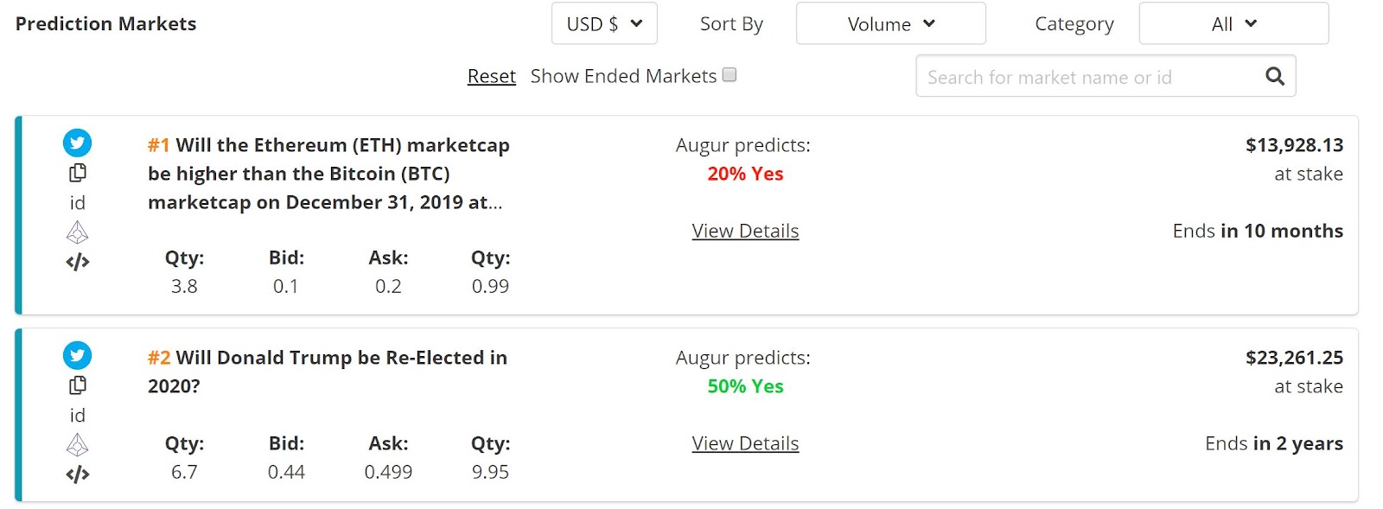Open the USD $ currency dropdown

point(604,23)
